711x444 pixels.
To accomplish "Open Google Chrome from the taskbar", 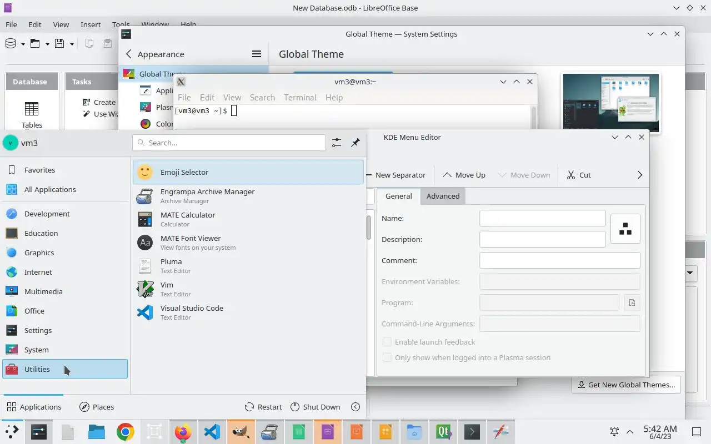I will coord(126,432).
